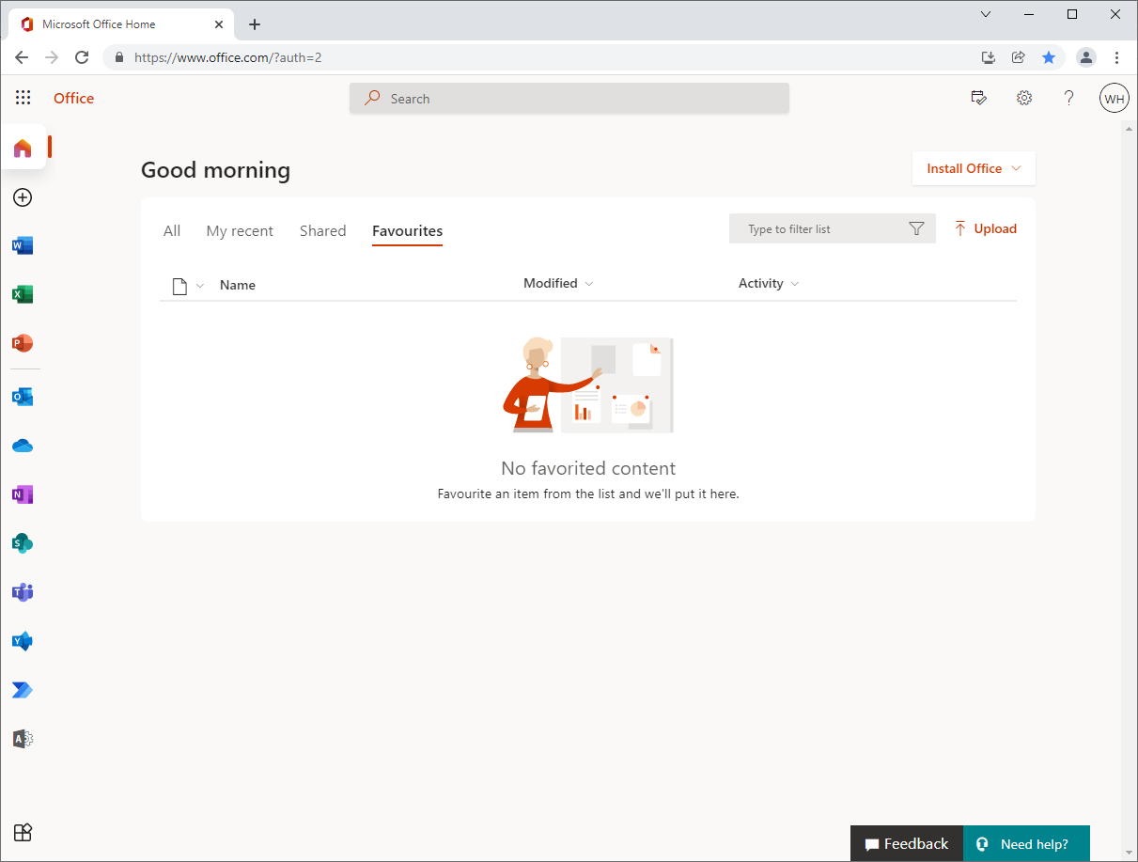This screenshot has height=862, width=1138.
Task: Open Chrome three-dot menu
Action: point(1117,57)
